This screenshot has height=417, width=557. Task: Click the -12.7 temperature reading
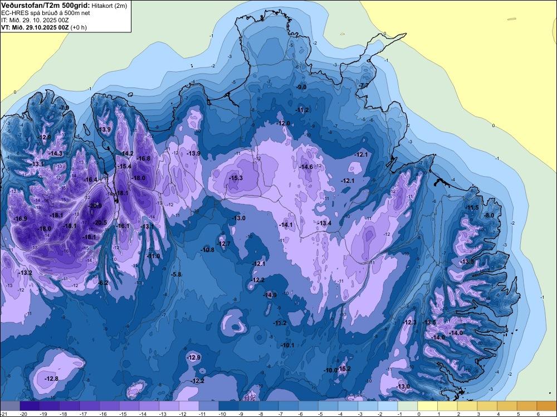tap(224, 244)
